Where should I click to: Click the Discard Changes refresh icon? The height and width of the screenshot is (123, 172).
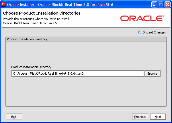tap(140, 32)
